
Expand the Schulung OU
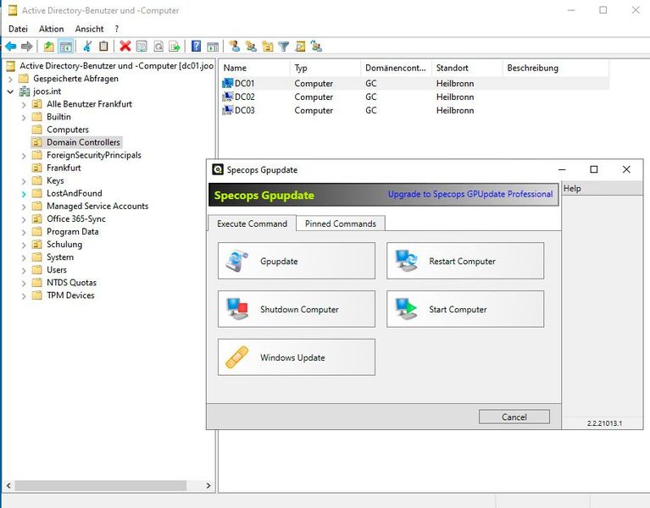[24, 245]
